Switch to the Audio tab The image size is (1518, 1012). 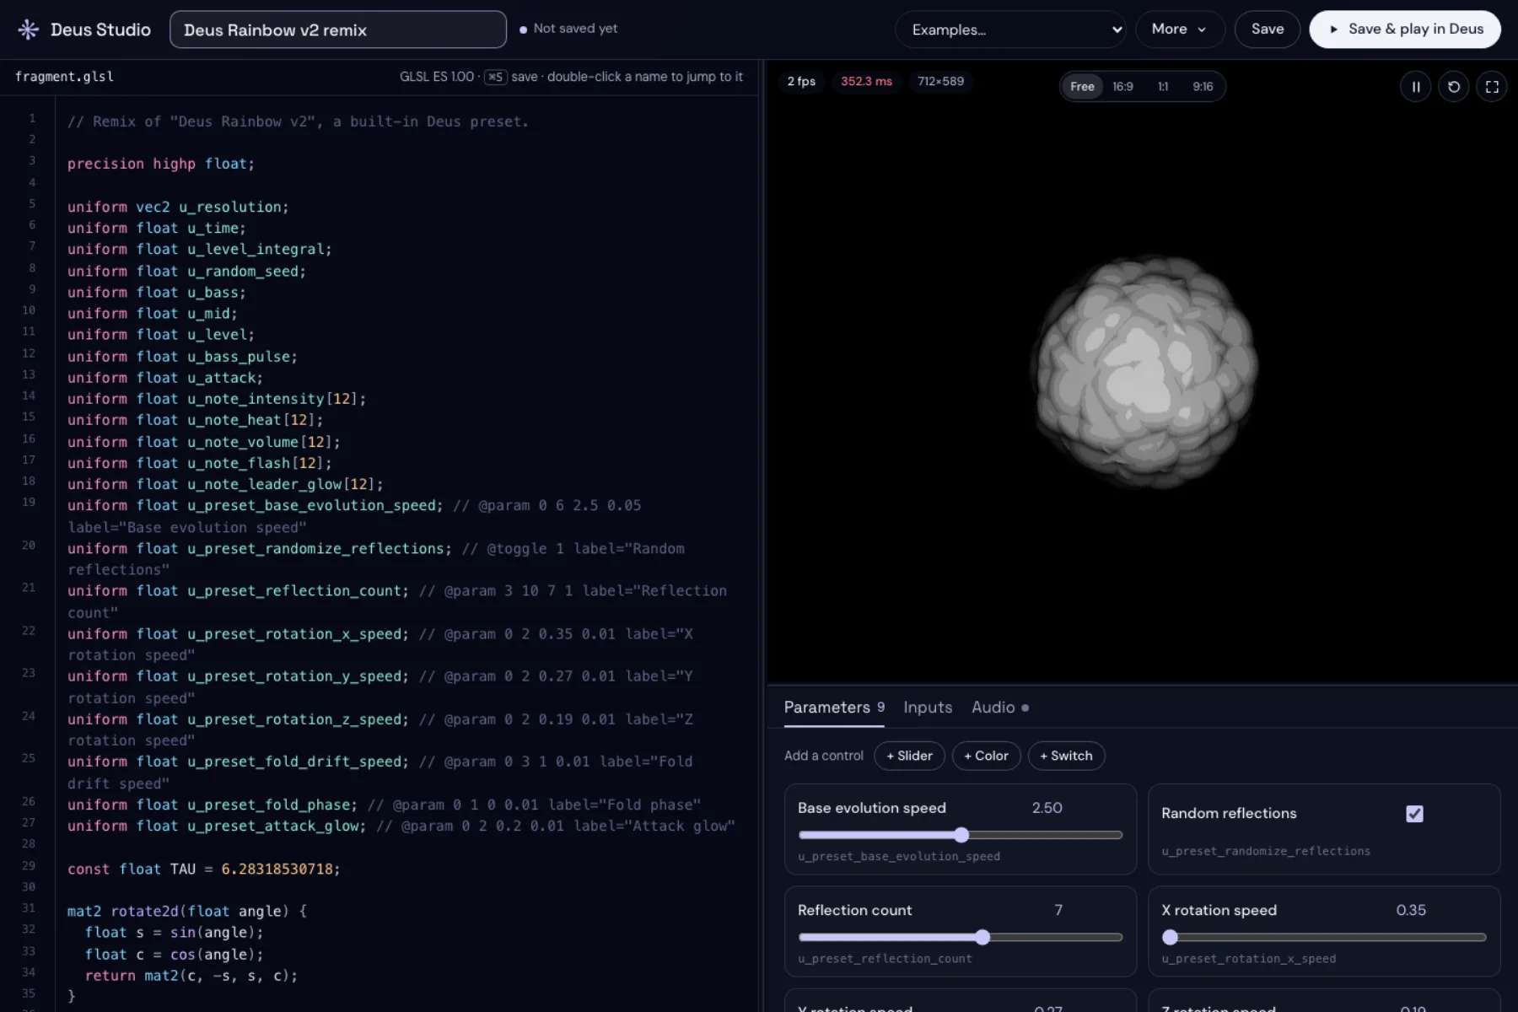pos(999,708)
